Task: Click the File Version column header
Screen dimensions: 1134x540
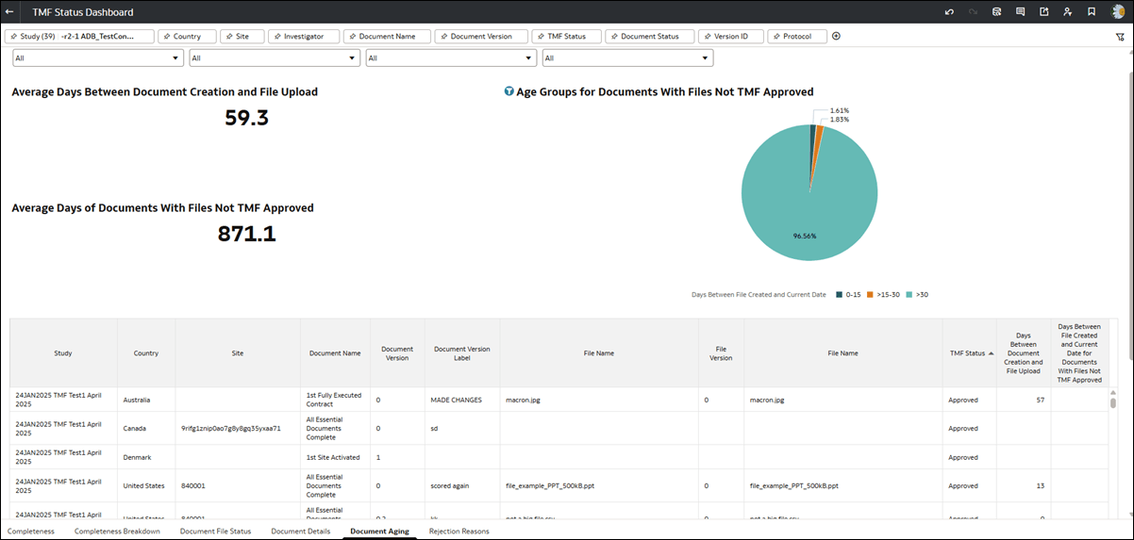Action: point(721,353)
